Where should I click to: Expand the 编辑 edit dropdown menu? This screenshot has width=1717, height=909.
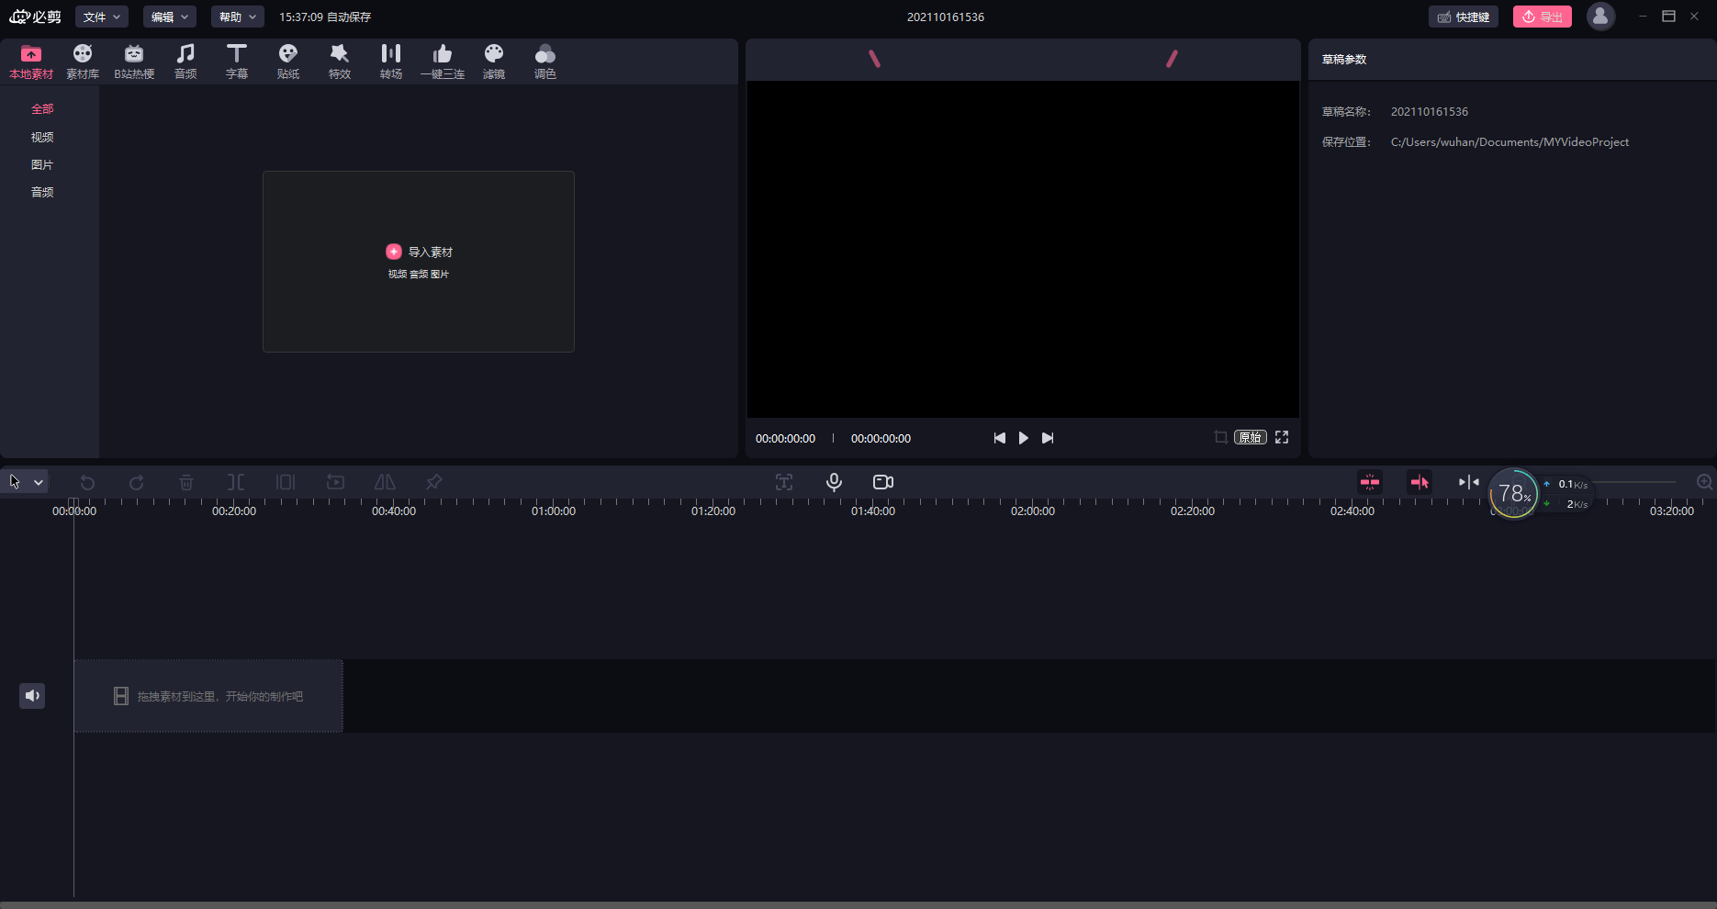pos(170,17)
